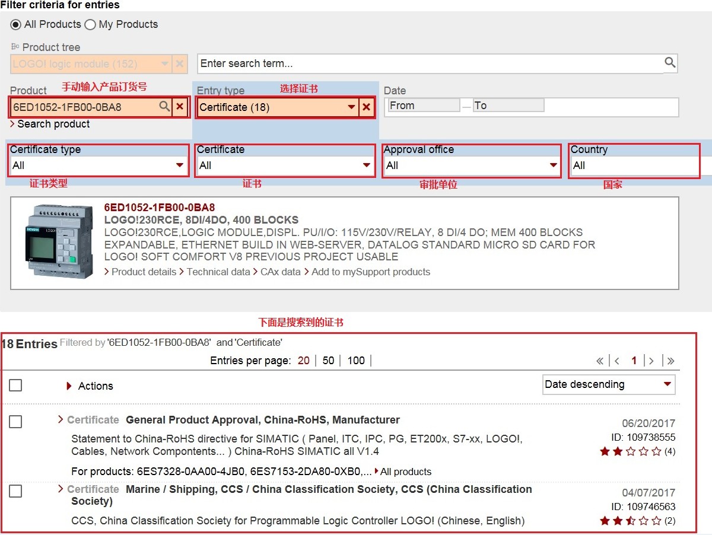This screenshot has height=535, width=712.
Task: Check the CCS certificate entry checkbox
Action: tap(15, 491)
